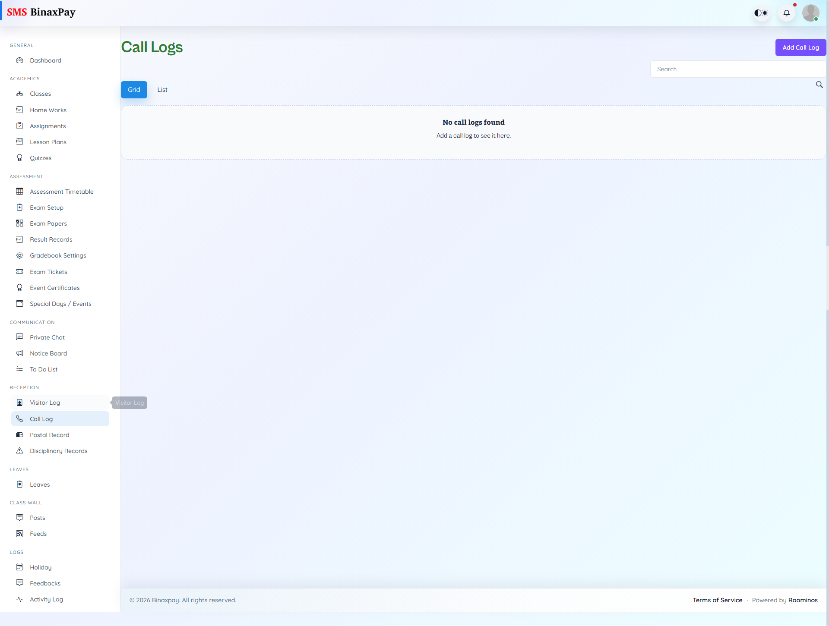Open the Gradebook Settings gear icon
The image size is (829, 626).
[20, 255]
